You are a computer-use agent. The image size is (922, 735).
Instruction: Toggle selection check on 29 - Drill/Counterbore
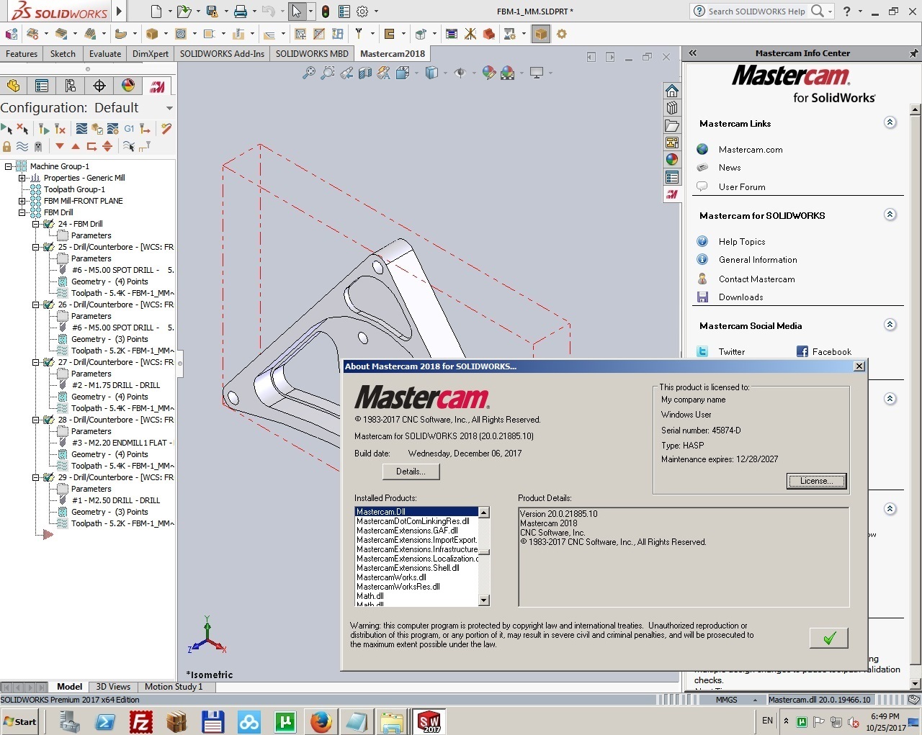click(x=49, y=477)
